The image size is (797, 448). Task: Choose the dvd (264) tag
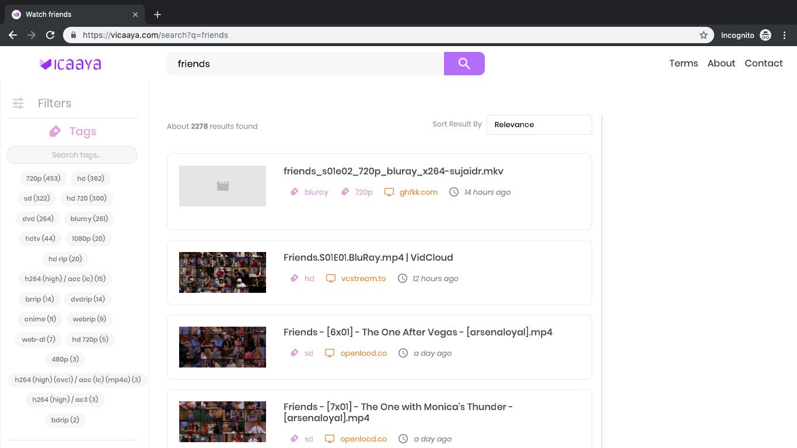tap(38, 219)
